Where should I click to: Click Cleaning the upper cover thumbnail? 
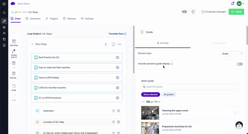pos(150,113)
